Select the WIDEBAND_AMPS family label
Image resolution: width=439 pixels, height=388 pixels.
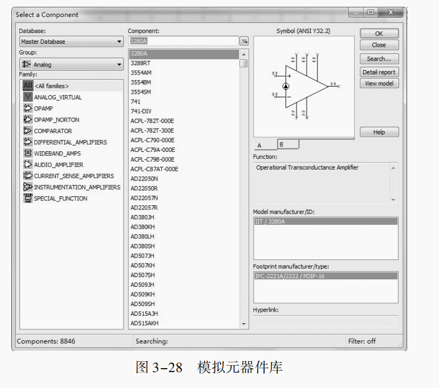pos(58,154)
